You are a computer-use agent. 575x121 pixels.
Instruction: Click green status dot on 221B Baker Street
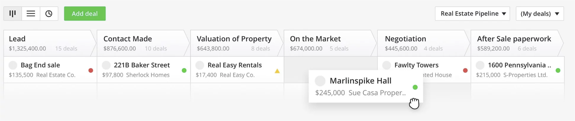(184, 70)
